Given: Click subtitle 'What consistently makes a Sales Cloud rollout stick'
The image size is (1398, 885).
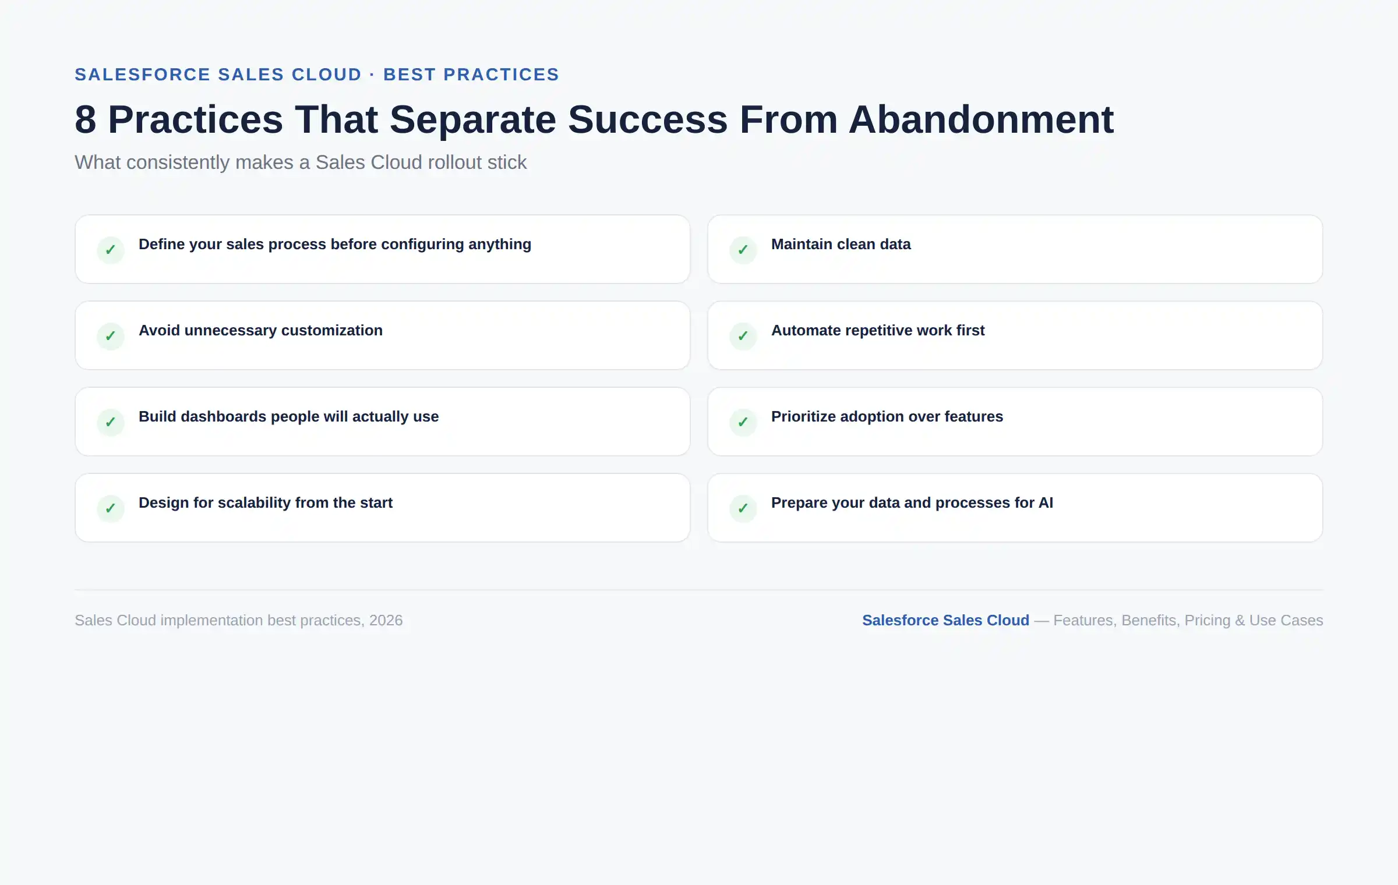Looking at the screenshot, I should 301,162.
